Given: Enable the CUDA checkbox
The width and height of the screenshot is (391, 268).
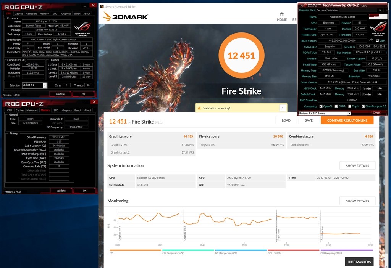Looking at the screenshot, I should (x=336, y=106).
